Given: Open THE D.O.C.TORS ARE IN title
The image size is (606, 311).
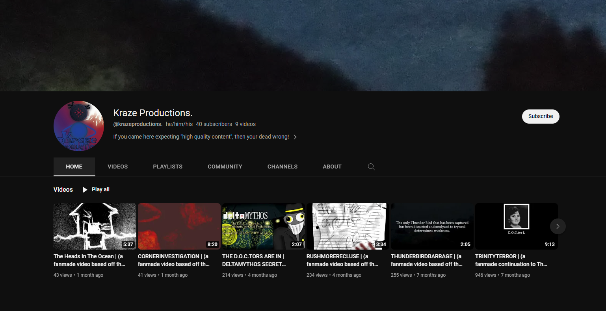Looking at the screenshot, I should click(x=254, y=260).
